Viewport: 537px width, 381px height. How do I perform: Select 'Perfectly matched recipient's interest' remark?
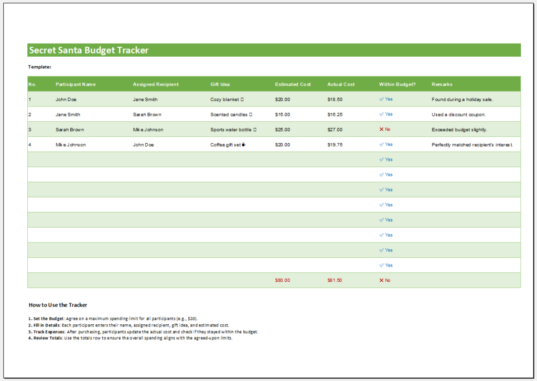472,145
